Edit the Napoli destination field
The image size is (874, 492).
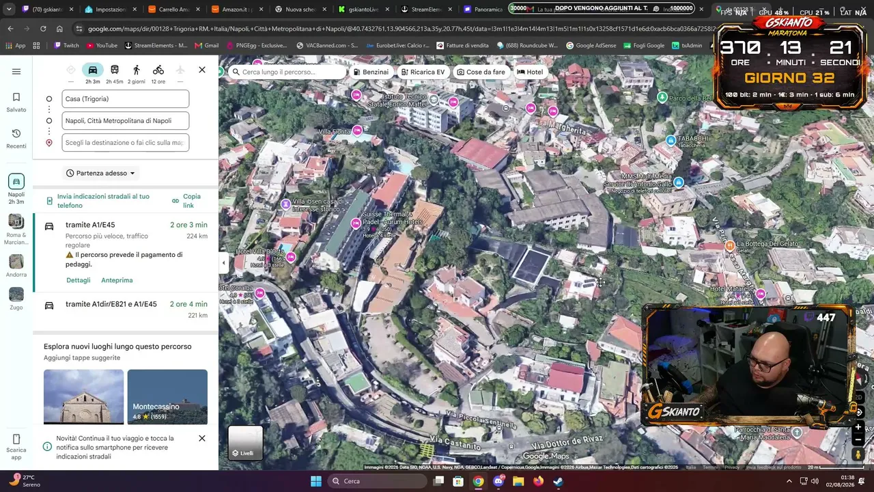point(126,121)
